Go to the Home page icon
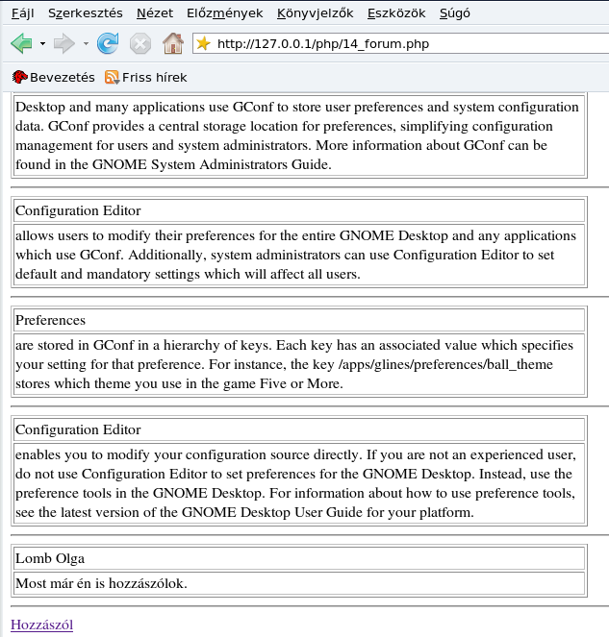 point(173,43)
